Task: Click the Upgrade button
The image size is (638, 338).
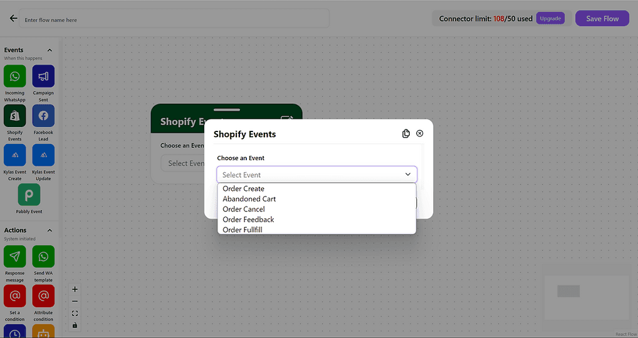Action: pyautogui.click(x=550, y=18)
